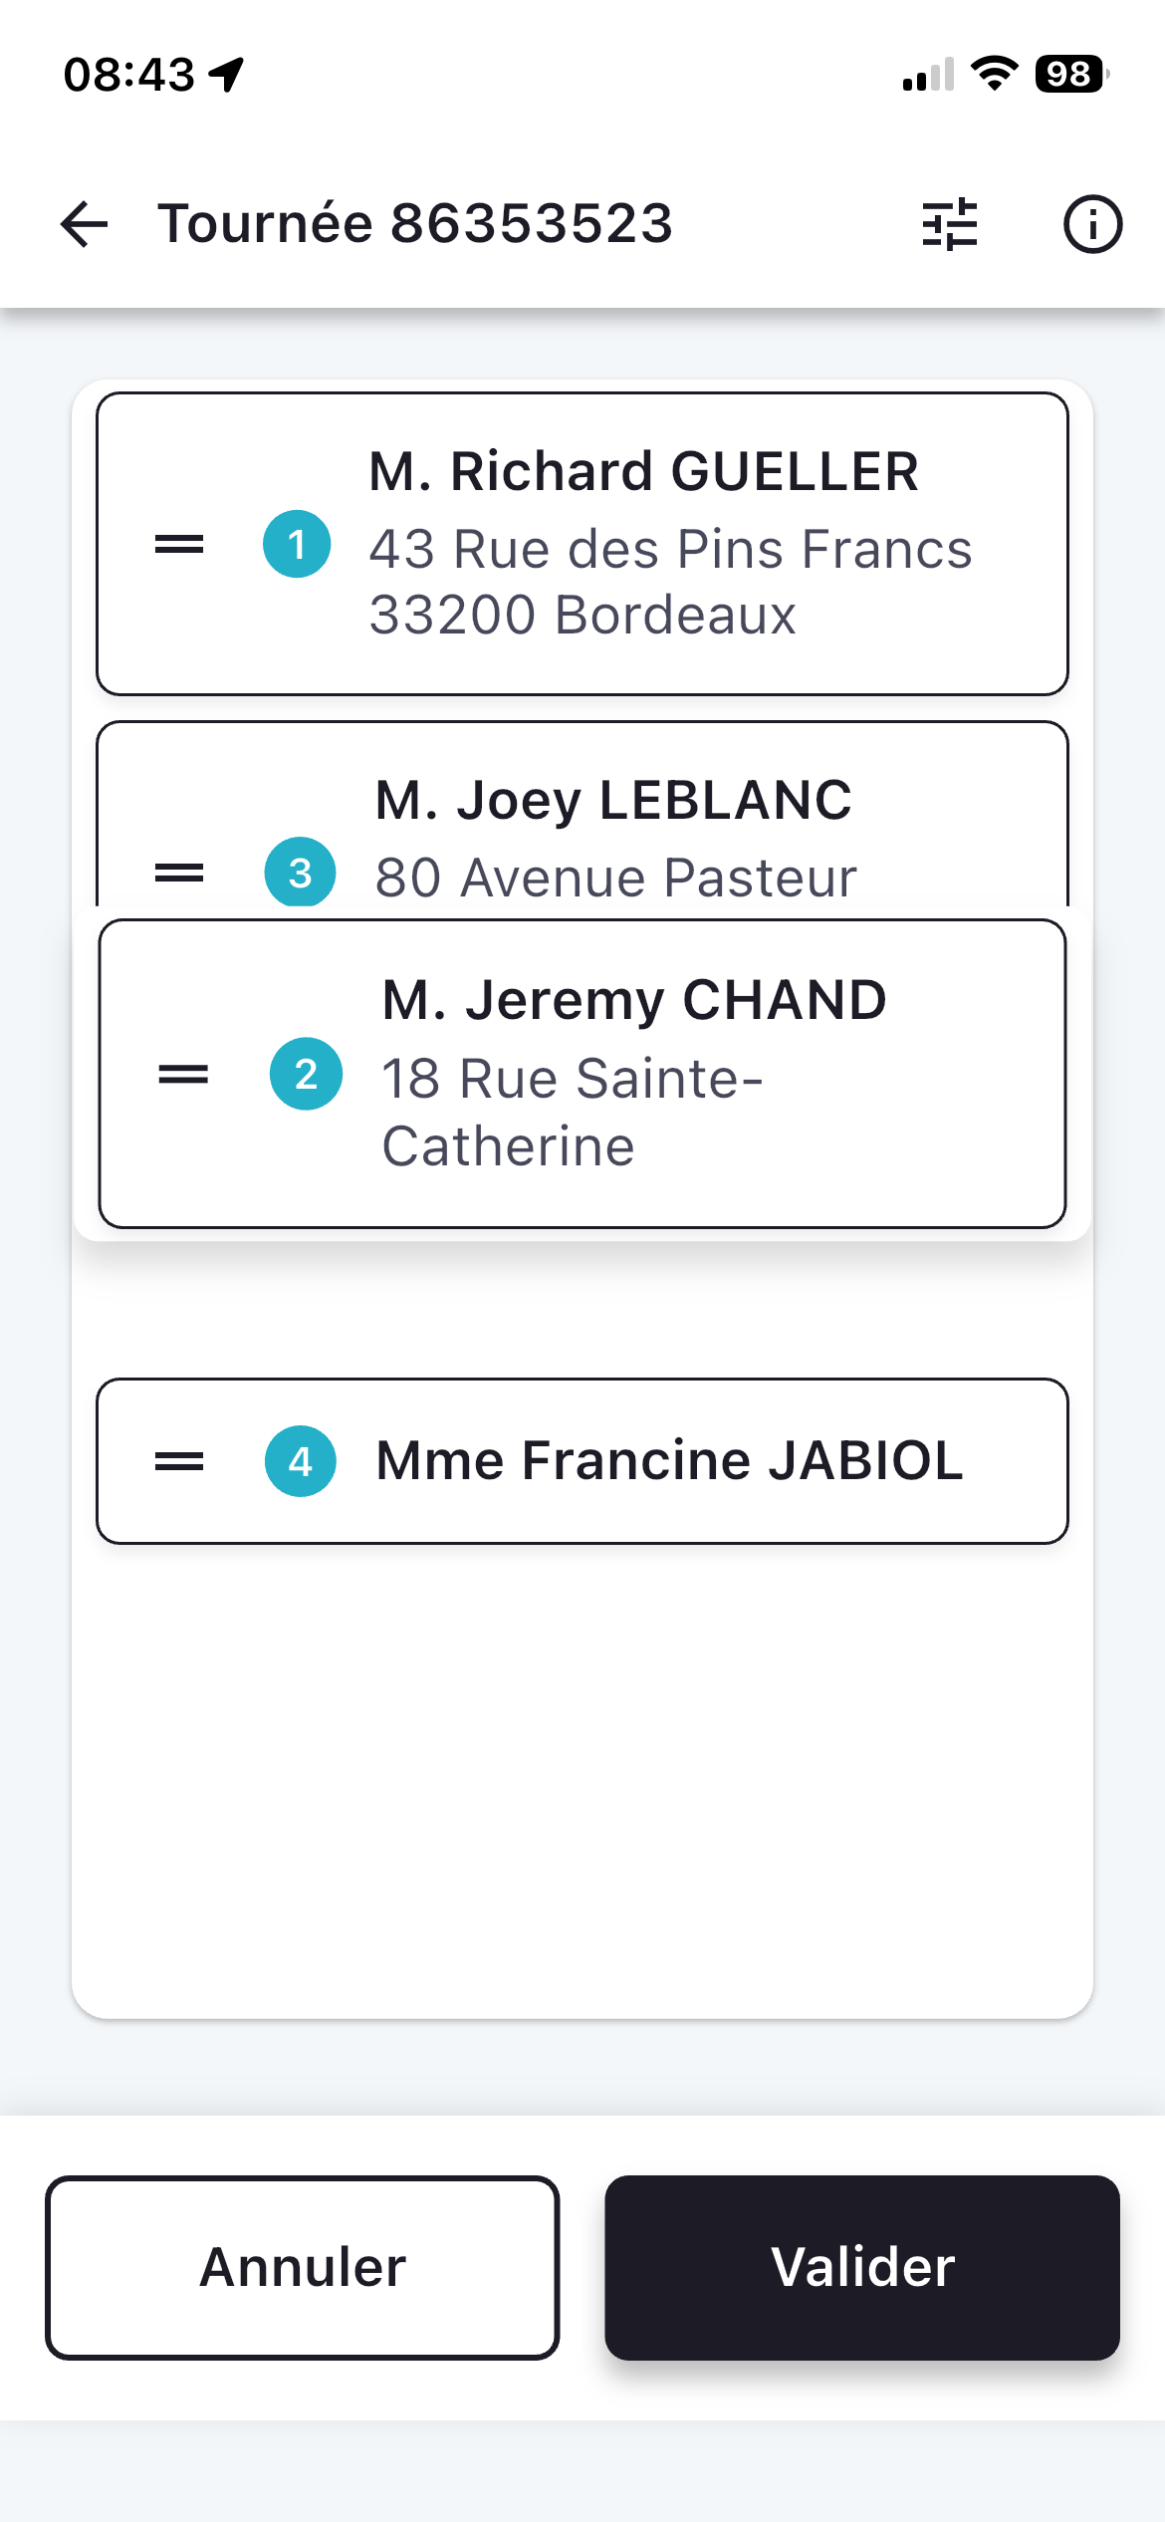The image size is (1165, 2522).
Task: Tap stop number 2 badge
Action: coord(306,1074)
